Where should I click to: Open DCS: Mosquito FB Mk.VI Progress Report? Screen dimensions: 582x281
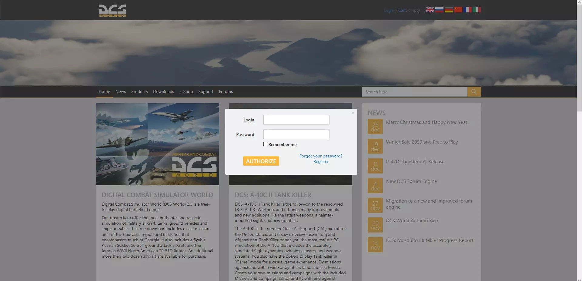pyautogui.click(x=430, y=240)
